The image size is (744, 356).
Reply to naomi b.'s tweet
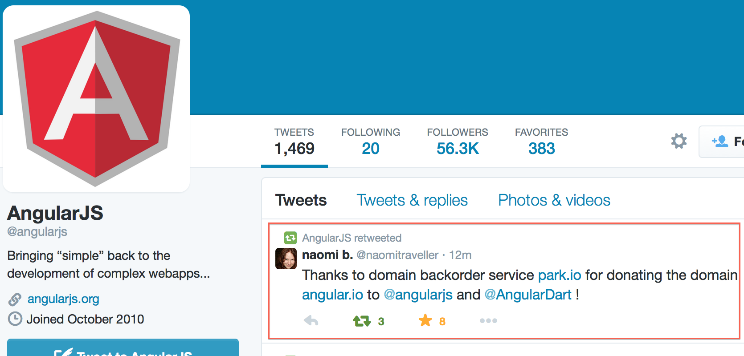coord(311,320)
